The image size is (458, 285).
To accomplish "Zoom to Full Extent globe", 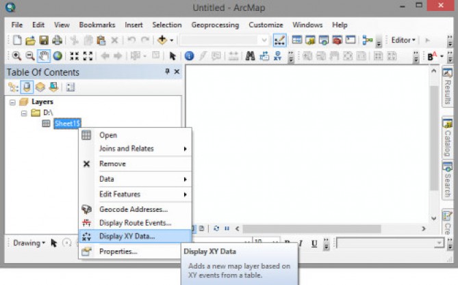I will tap(58, 56).
